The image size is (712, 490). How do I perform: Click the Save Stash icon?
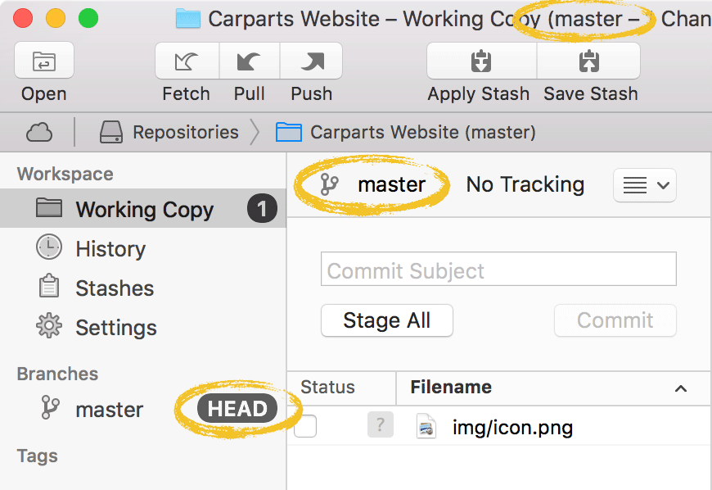[589, 61]
